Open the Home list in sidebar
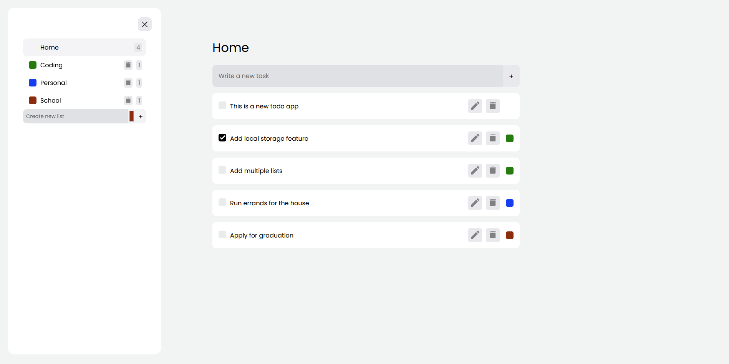This screenshot has width=729, height=364. (x=50, y=47)
